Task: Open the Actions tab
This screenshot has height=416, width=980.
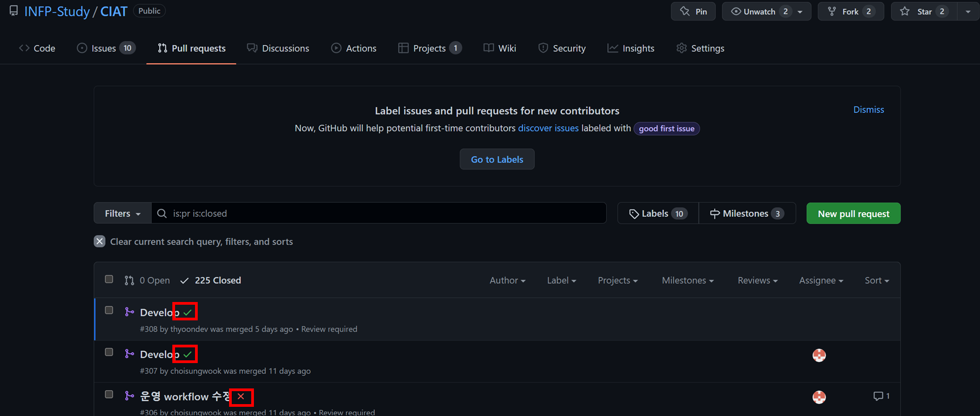Action: pos(354,48)
